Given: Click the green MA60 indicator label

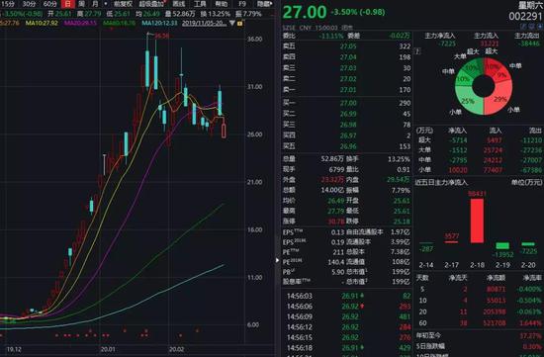Looking at the screenshot, I should tap(120, 23).
